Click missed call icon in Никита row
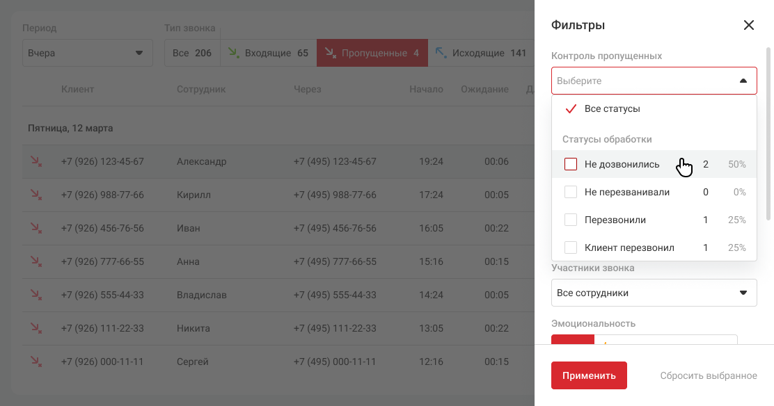Viewport: 774px width, 406px height. (35, 328)
